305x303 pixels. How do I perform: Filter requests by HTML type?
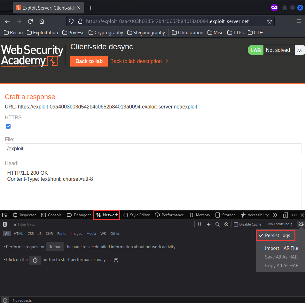[x=18, y=234]
